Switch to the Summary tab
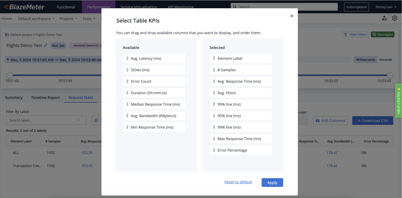The width and height of the screenshot is (402, 198). [14, 97]
